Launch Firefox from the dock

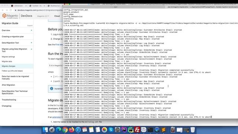72,130
